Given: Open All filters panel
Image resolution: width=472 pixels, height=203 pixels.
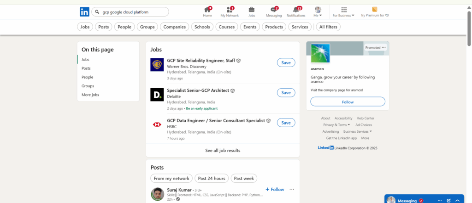Looking at the screenshot, I should pos(328,27).
